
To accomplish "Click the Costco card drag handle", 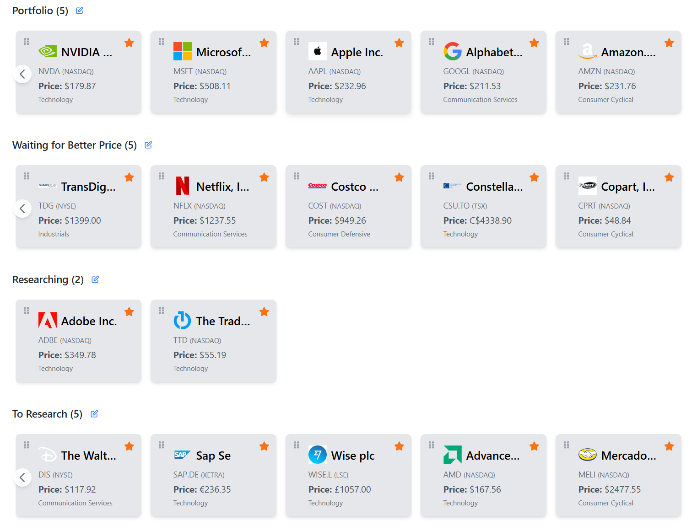I will coord(297,176).
